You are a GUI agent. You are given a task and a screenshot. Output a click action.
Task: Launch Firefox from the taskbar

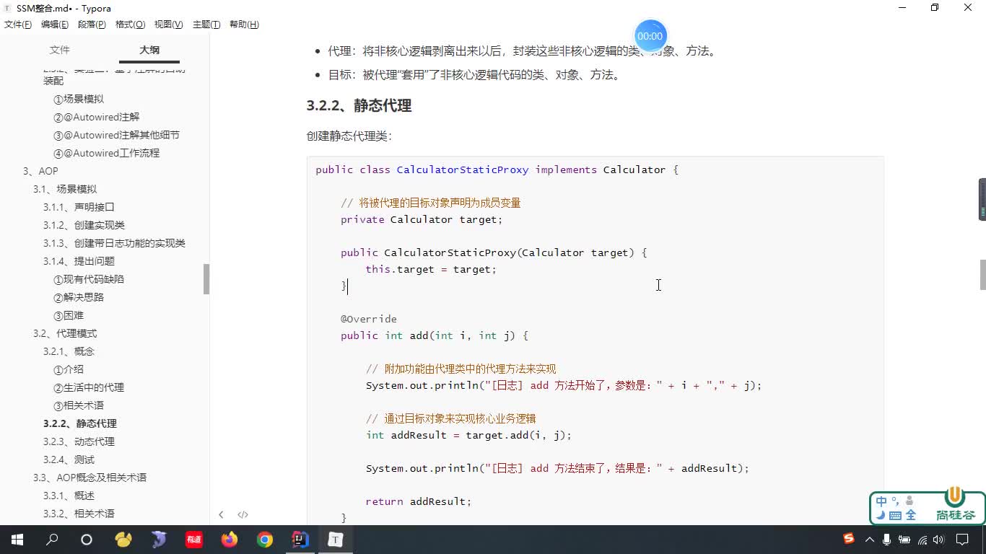pyautogui.click(x=230, y=540)
